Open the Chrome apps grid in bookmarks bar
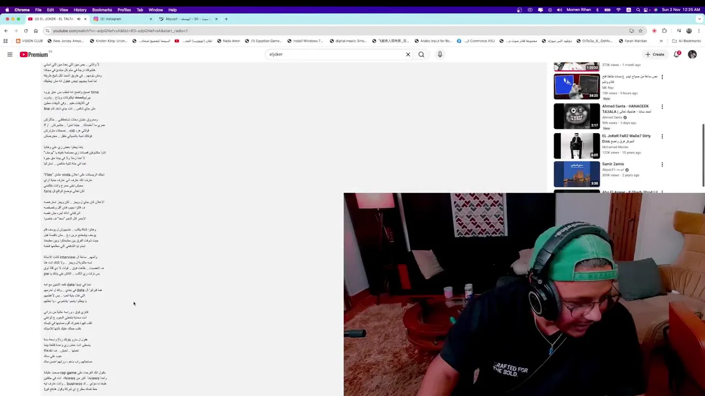Screen dimensions: 705x396 pyautogui.click(x=6, y=41)
